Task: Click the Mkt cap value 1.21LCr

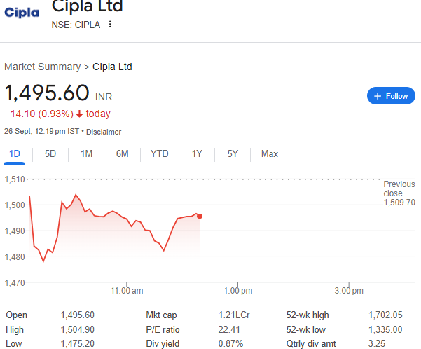Action: [x=232, y=315]
